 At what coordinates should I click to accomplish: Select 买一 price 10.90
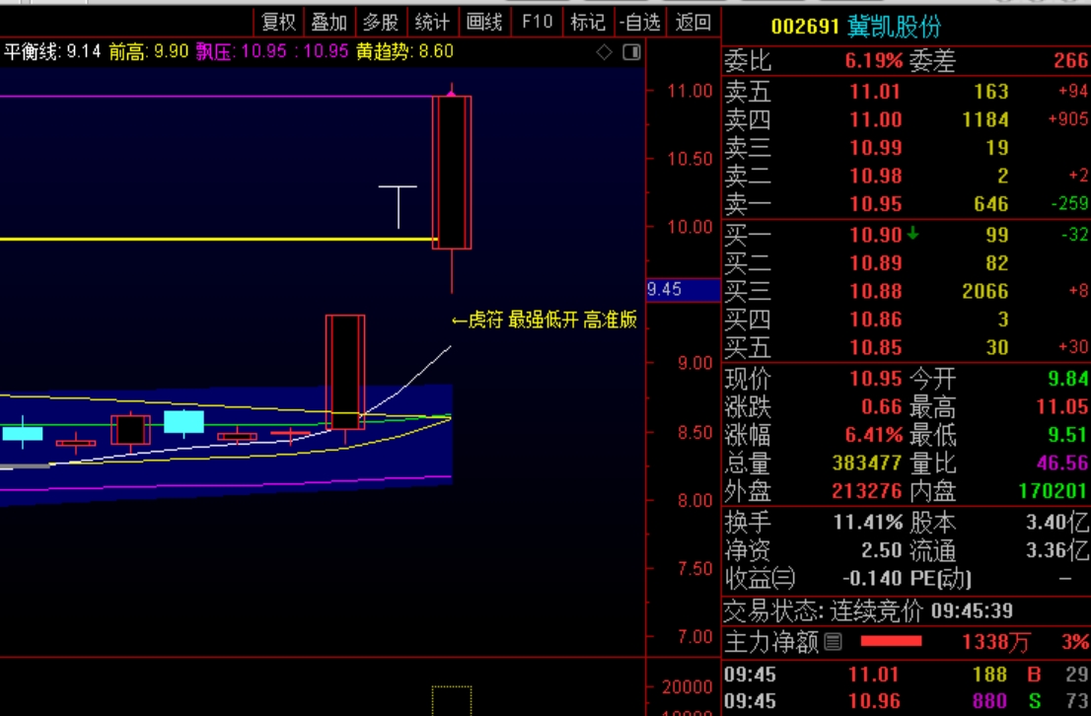[x=875, y=235]
